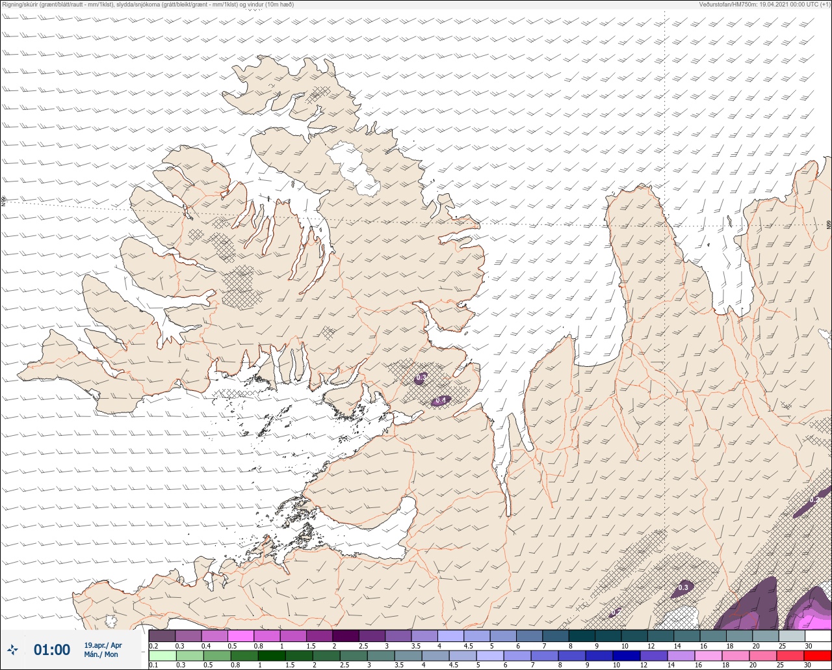Image resolution: width=832 pixels, height=670 pixels.
Task: Click the 01:00 forecast time label
Action: click(52, 650)
